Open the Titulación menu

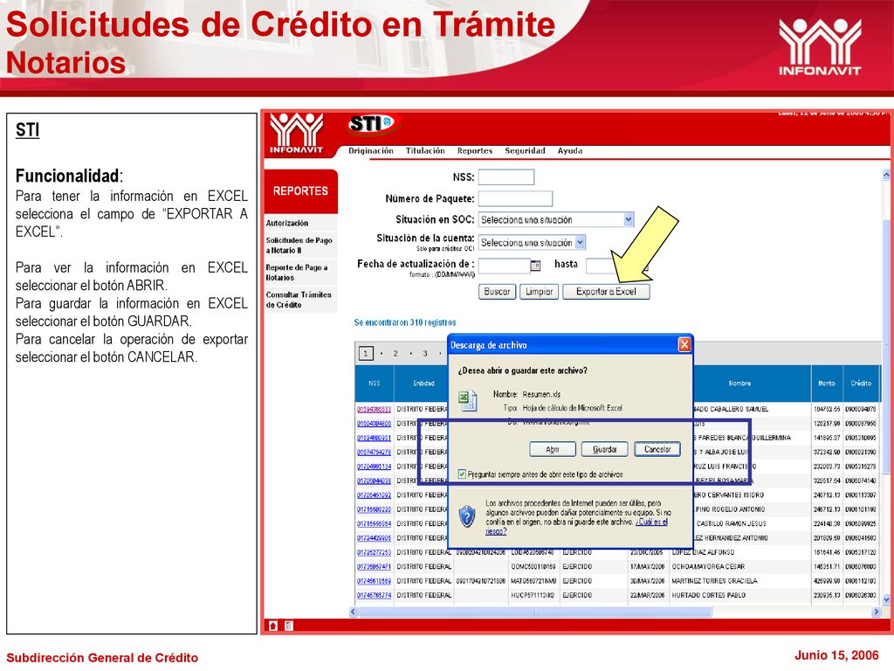pyautogui.click(x=425, y=150)
